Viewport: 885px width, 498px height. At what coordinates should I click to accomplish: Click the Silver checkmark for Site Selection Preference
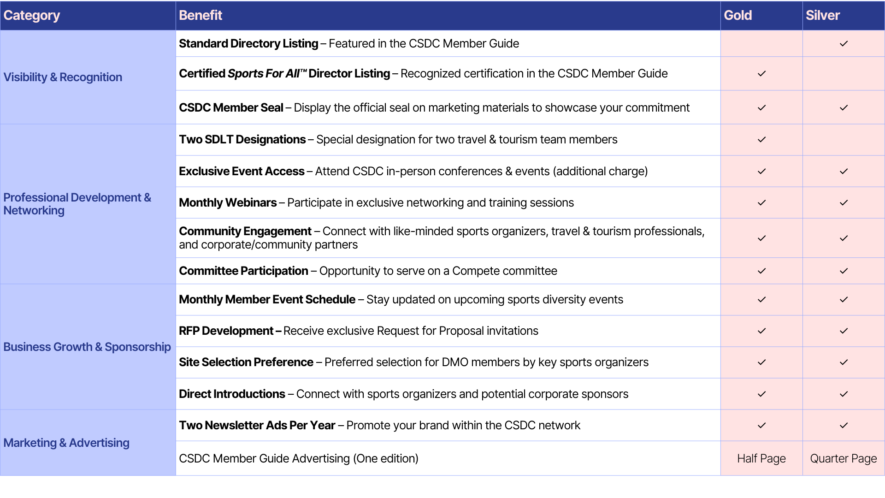click(x=844, y=362)
